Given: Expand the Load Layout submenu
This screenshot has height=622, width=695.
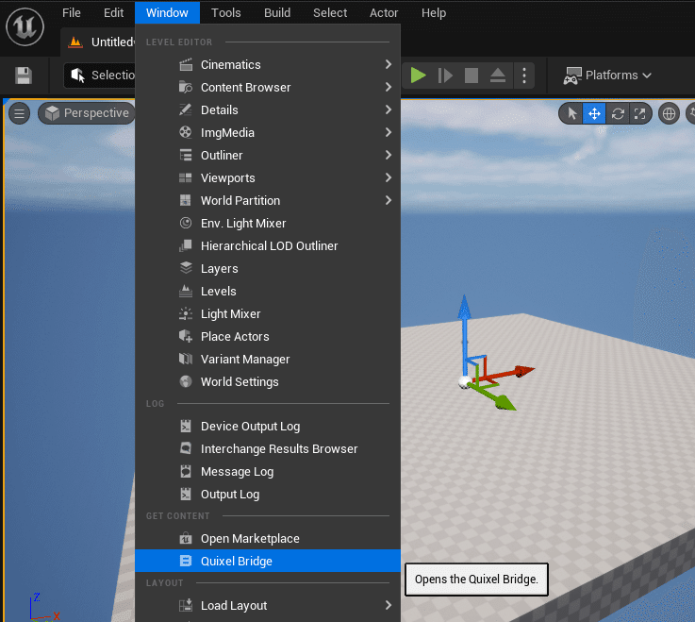Looking at the screenshot, I should 268,606.
